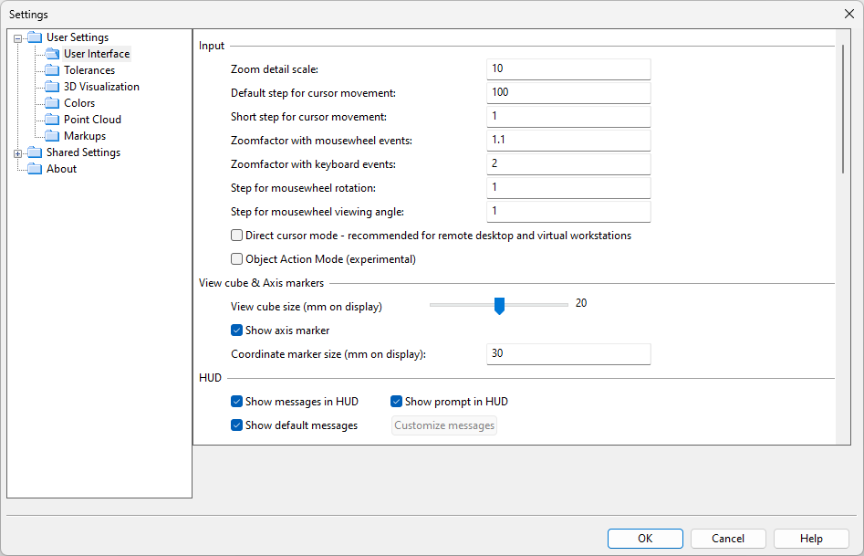Click the Markups folder icon
This screenshot has width=864, height=556.
(x=52, y=136)
